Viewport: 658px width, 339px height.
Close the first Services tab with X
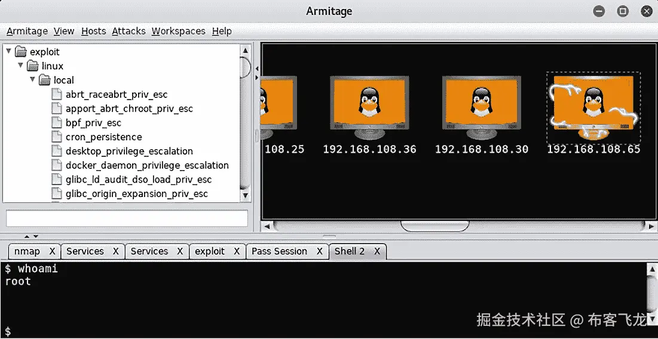[x=116, y=251]
